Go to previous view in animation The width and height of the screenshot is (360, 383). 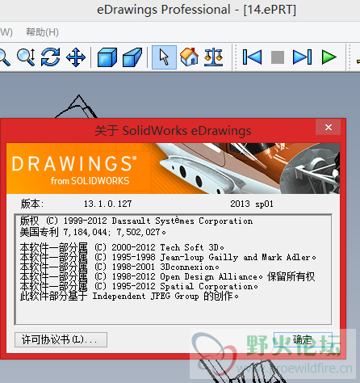pyautogui.click(x=252, y=57)
